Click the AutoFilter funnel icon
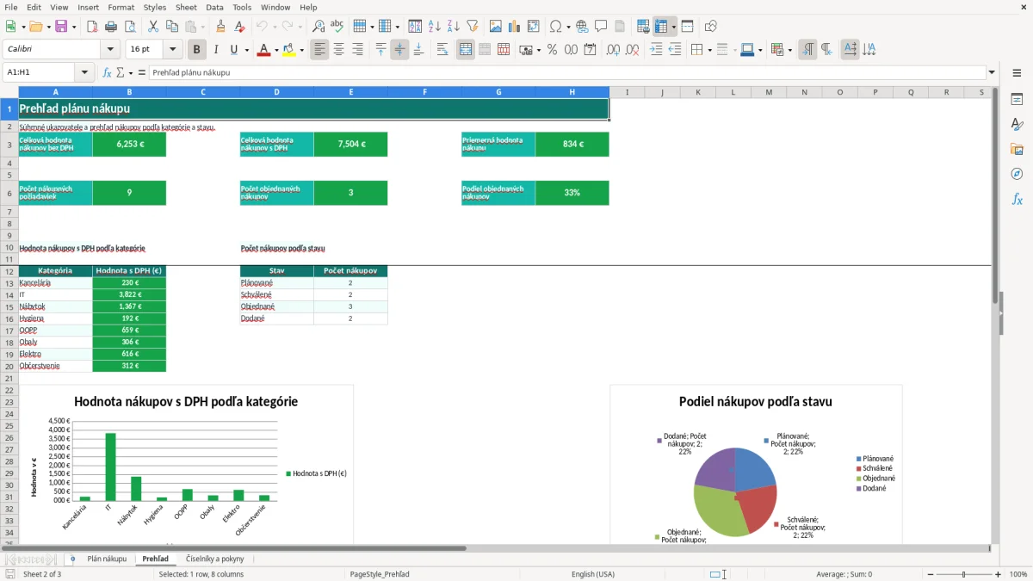 tap(473, 27)
